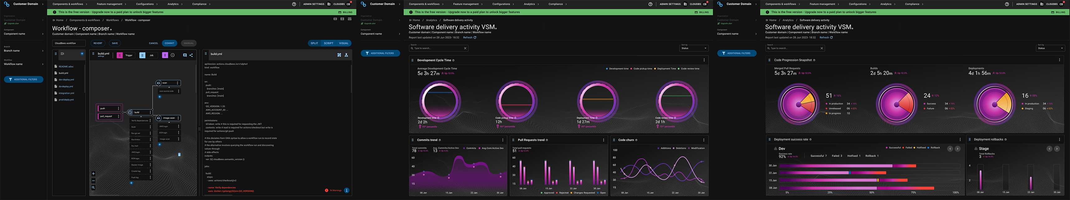Screen dimensions: 1070x200
Task: Toggle Additions series in Code churn legend
Action: pos(664,148)
